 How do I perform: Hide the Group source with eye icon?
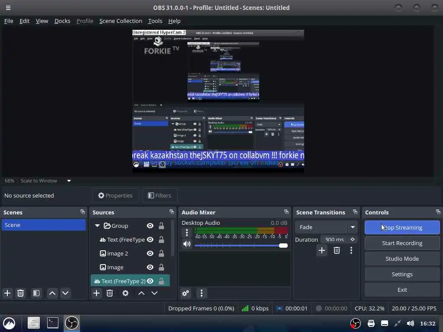click(150, 226)
